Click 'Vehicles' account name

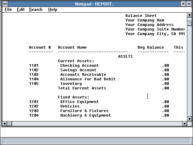click(70, 106)
